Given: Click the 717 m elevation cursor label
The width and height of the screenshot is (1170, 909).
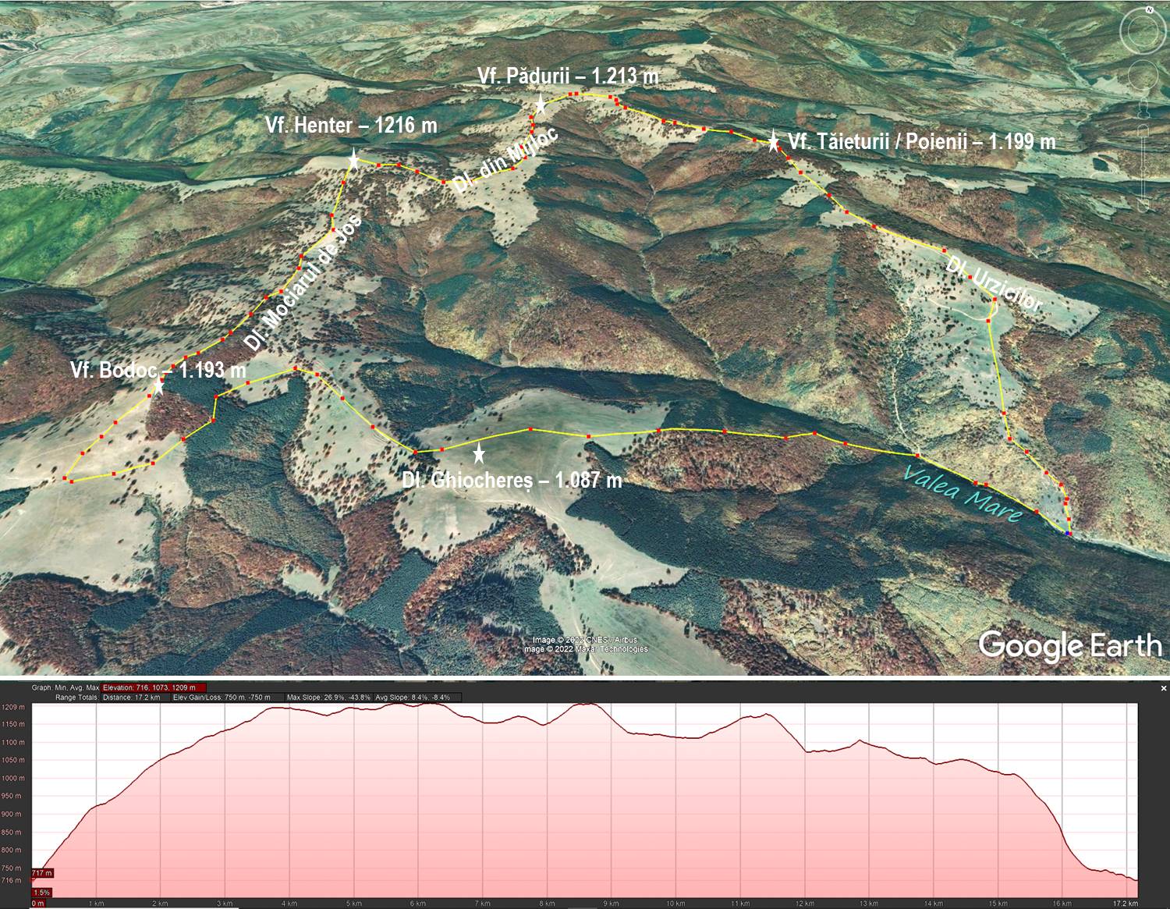Looking at the screenshot, I should [42, 872].
